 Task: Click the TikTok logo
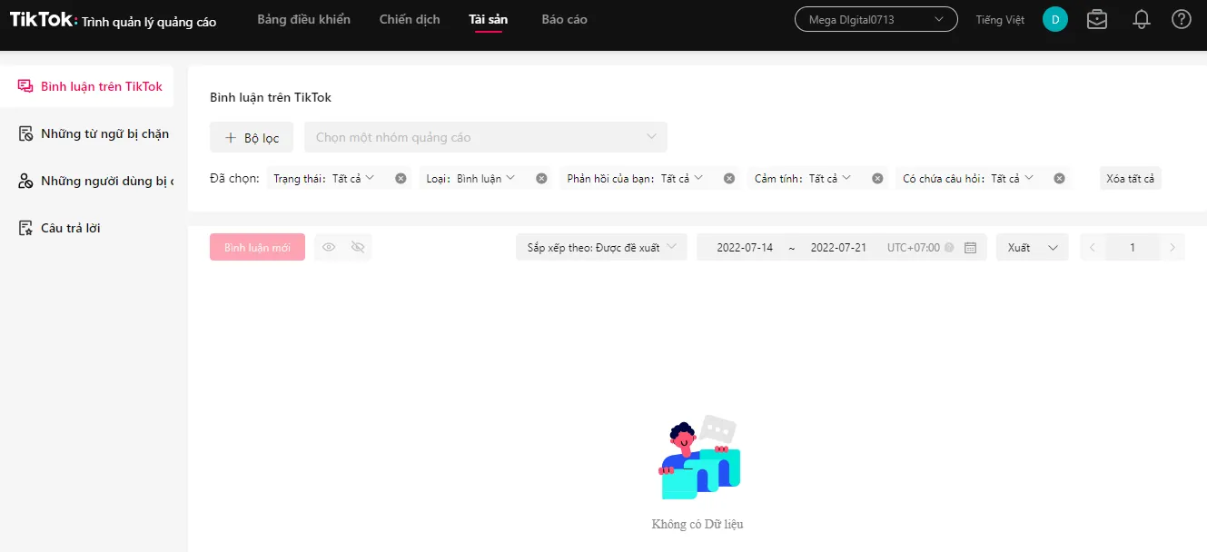42,20
